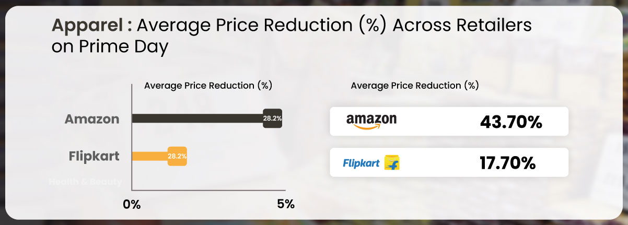Image resolution: width=628 pixels, height=225 pixels.
Task: Click the 0% tick on the chart axis
Action: click(132, 204)
